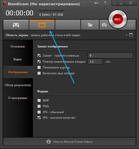
Task: Select the game recording mode gamepad icon
Action: click(16, 25)
